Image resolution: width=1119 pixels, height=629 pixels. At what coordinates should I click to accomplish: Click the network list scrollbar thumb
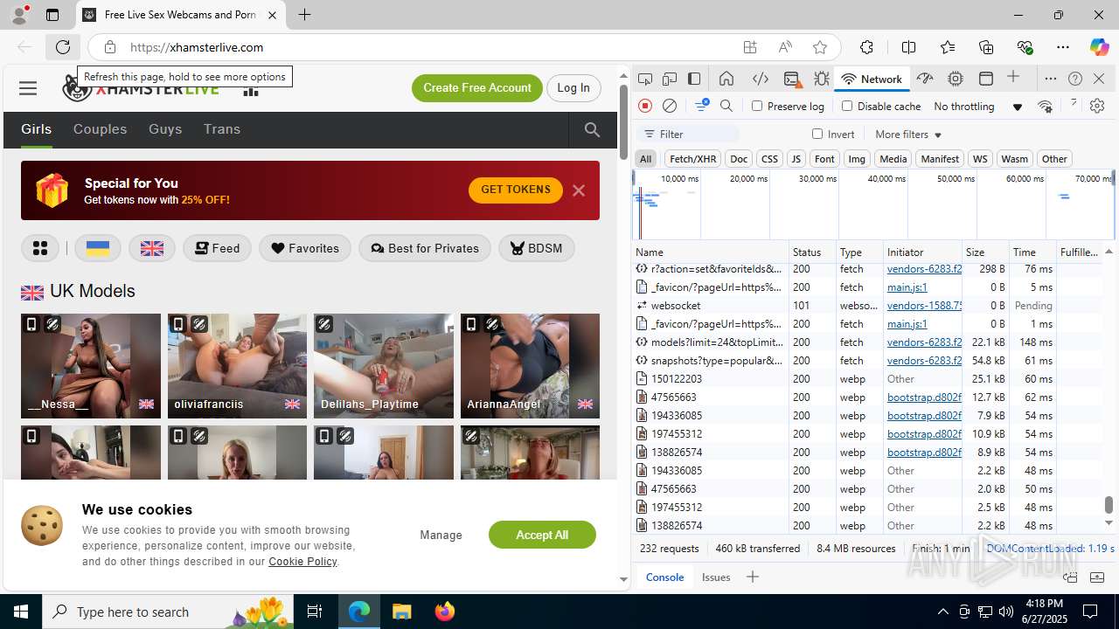[1109, 505]
